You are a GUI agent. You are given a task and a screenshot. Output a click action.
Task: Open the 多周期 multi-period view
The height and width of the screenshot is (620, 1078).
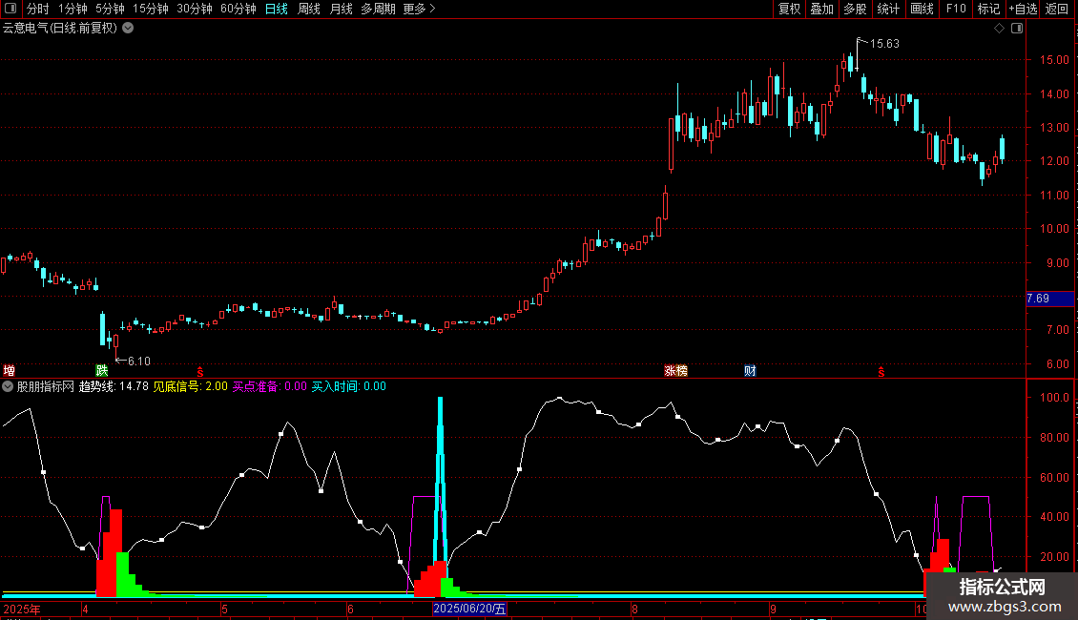click(x=378, y=9)
